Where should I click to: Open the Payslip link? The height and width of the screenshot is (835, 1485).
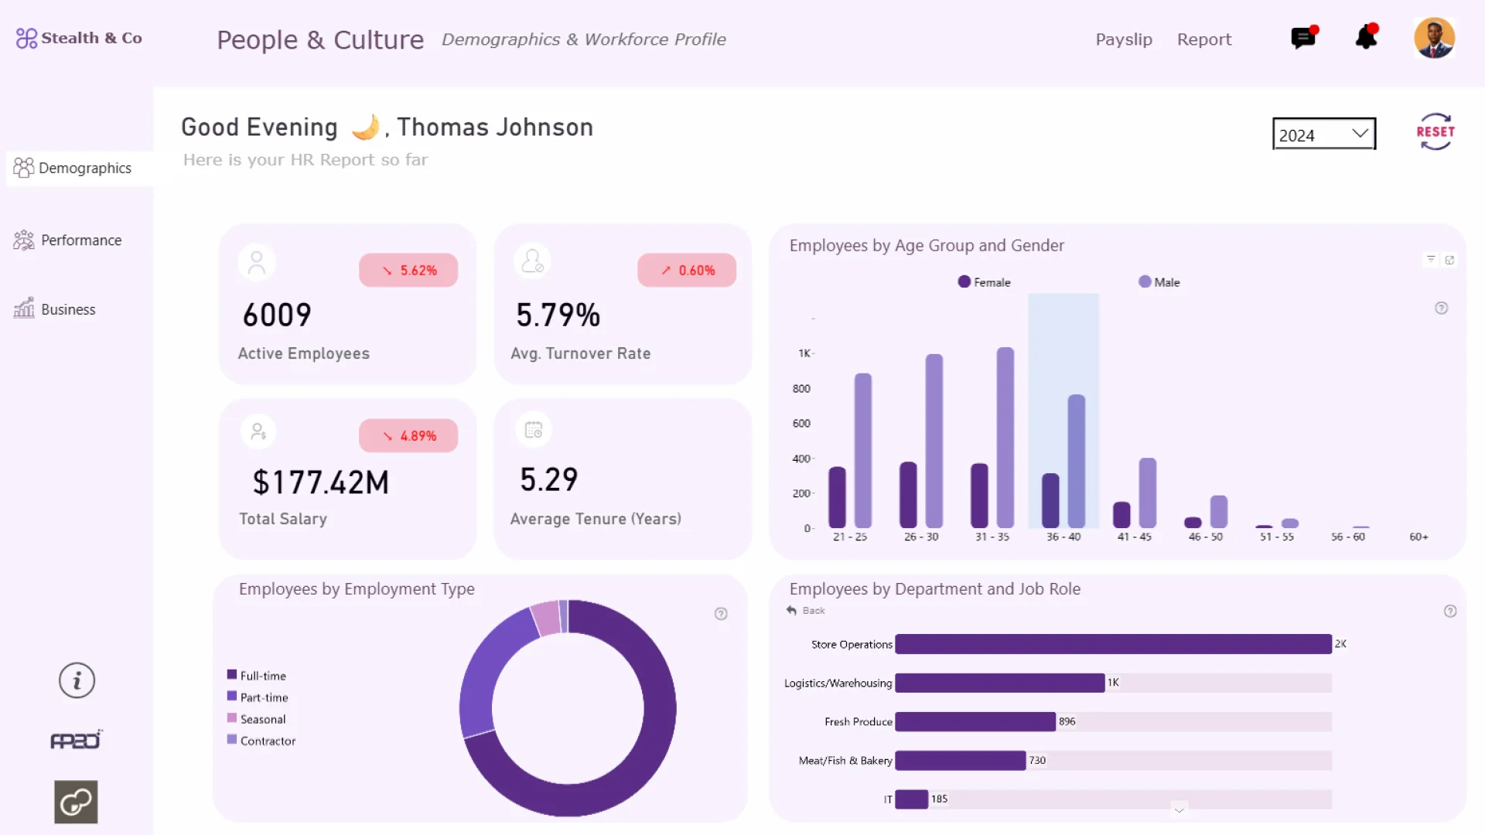point(1123,39)
